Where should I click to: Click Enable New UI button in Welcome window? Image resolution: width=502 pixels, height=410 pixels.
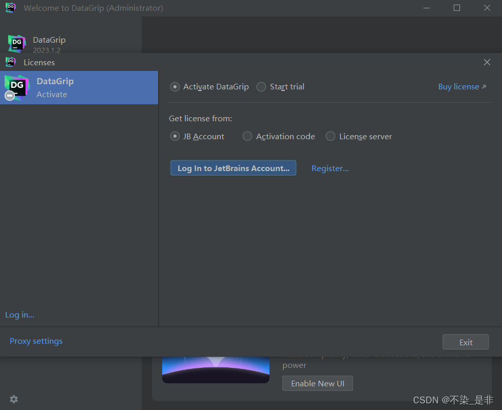click(x=318, y=383)
